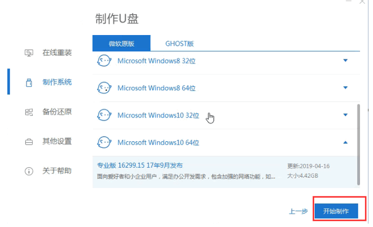
Task: Switch to the 微软原版 tab
Action: [x=121, y=43]
